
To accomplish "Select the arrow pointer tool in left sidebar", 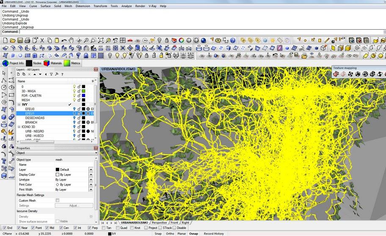I will pyautogui.click(x=4, y=73).
